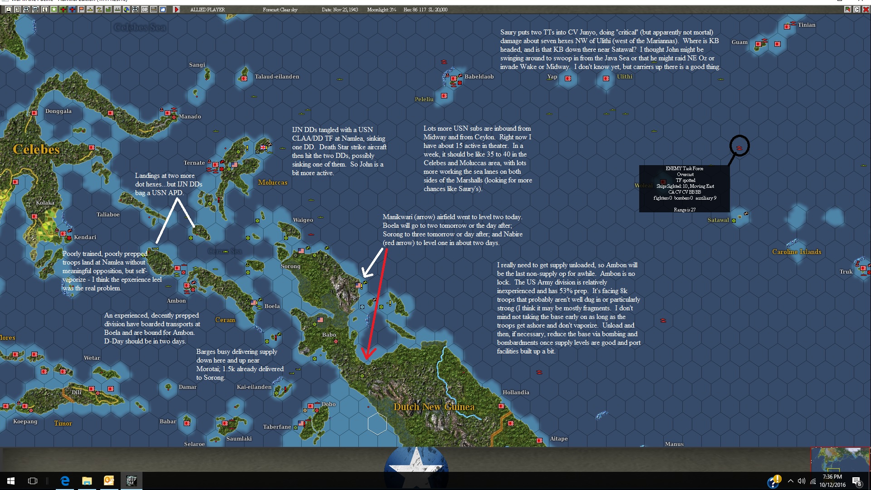Click the Aitape map label

point(559,439)
